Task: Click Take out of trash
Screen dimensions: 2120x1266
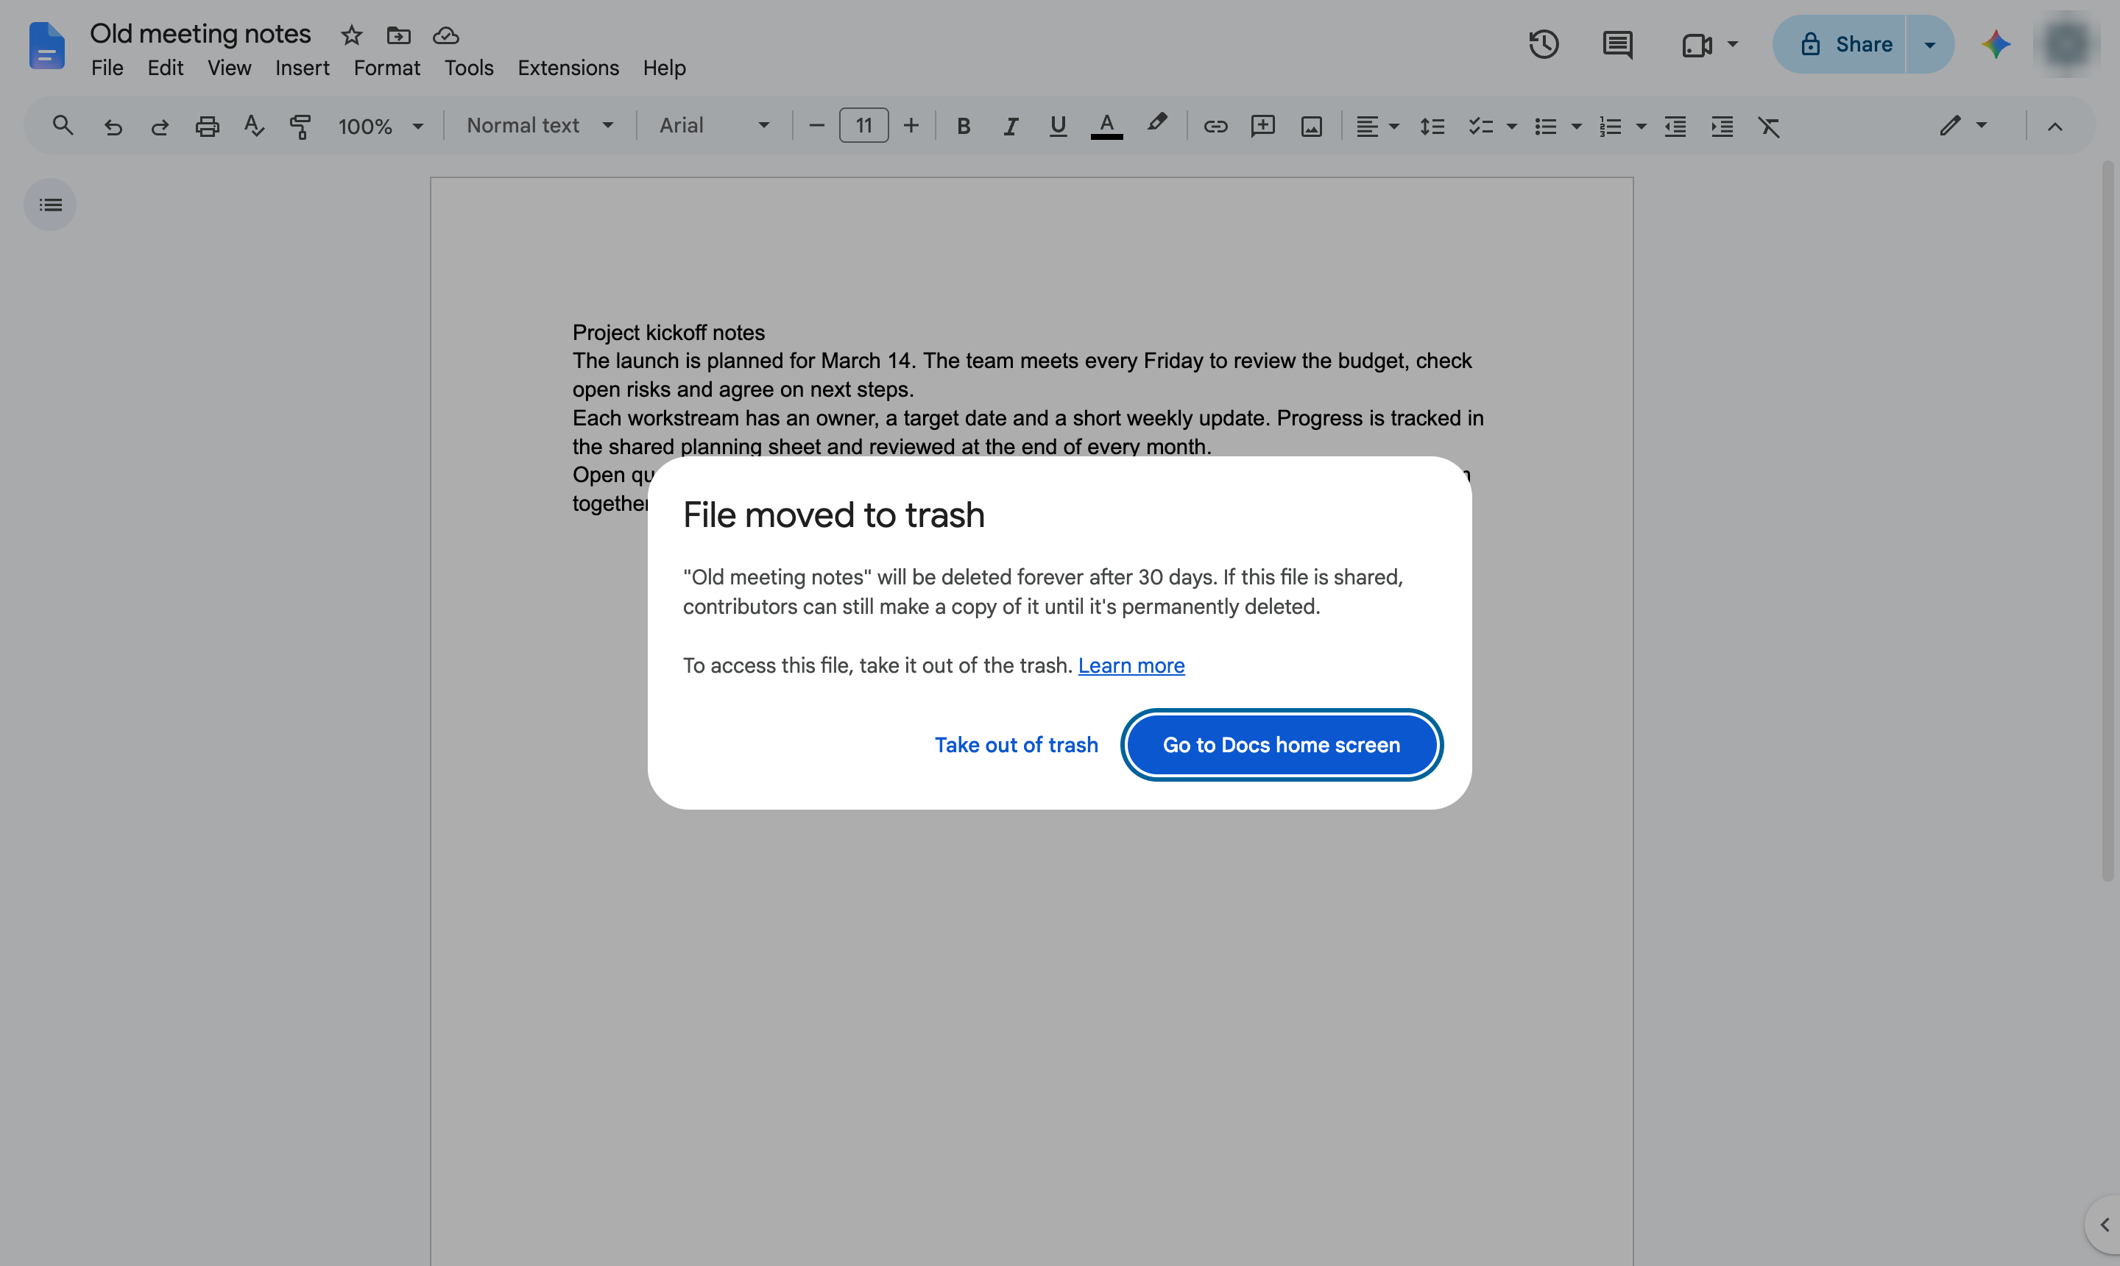Action: tap(1016, 745)
